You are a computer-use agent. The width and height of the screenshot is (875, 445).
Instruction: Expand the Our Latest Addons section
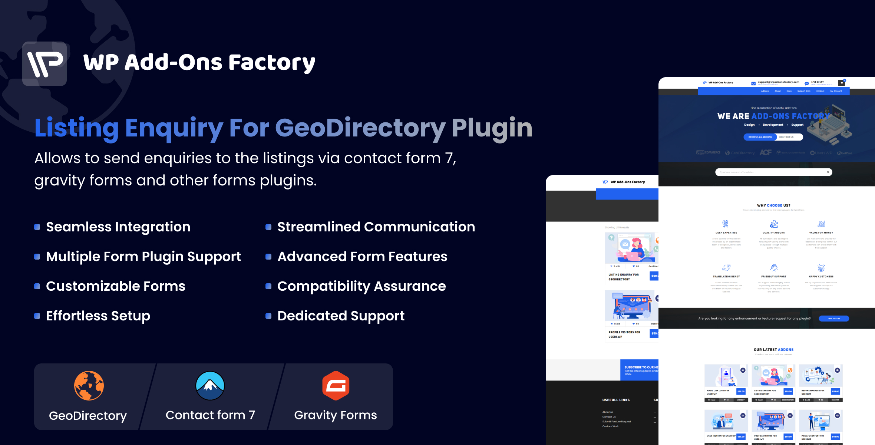[x=773, y=350]
